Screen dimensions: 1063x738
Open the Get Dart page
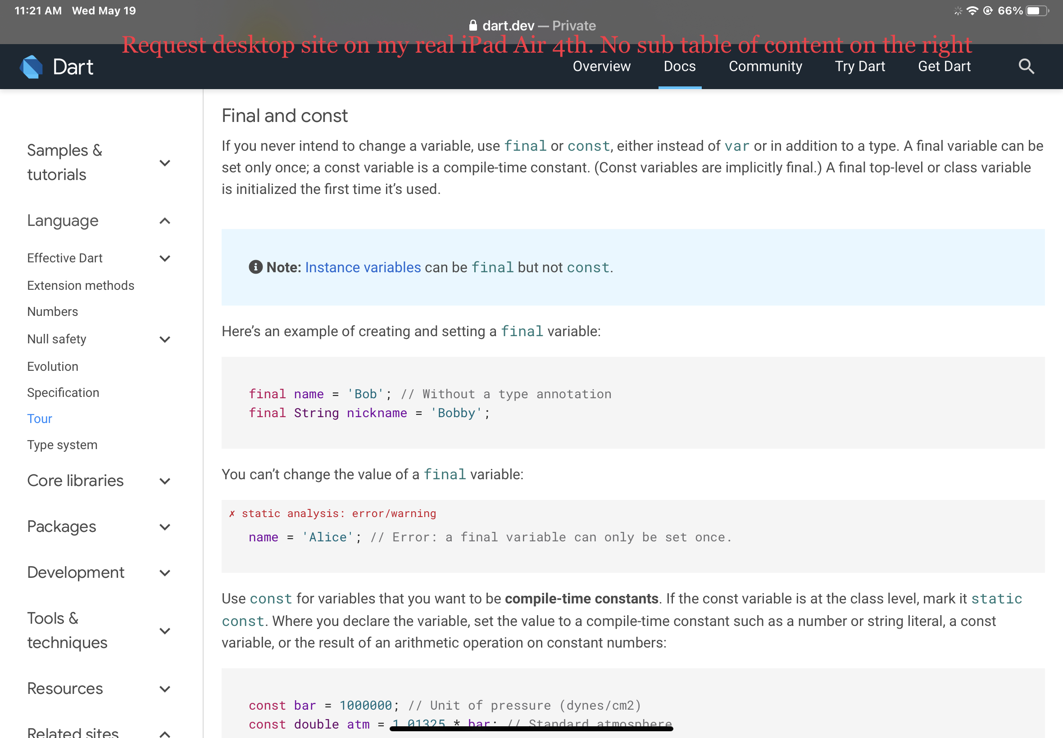pos(944,66)
